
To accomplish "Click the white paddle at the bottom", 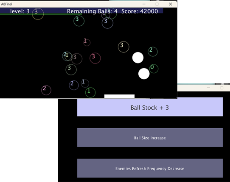I will click(119, 96).
